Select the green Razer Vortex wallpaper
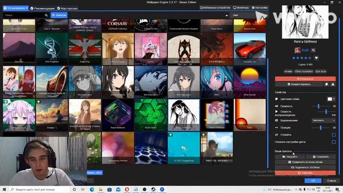Screen dimensions: 343x193 pyautogui.click(x=151, y=115)
